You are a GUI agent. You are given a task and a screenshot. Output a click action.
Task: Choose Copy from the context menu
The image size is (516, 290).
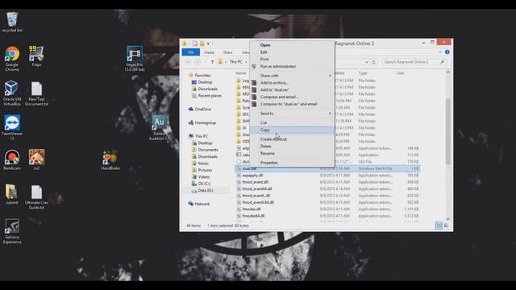point(292,130)
